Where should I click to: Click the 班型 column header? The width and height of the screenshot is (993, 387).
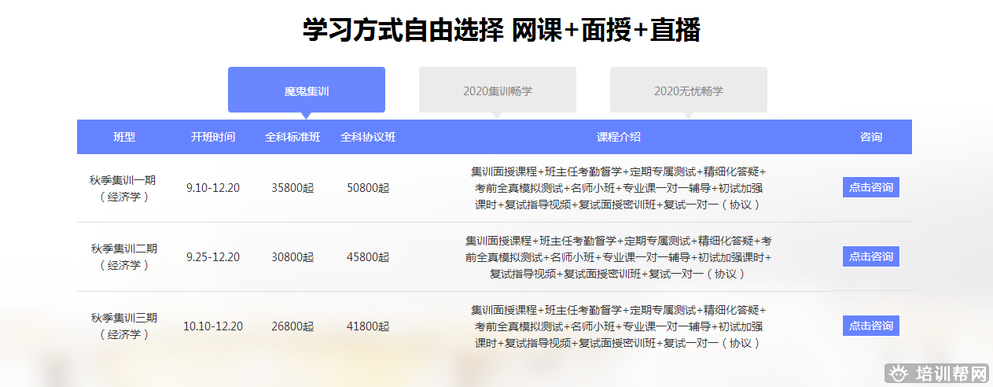click(124, 137)
